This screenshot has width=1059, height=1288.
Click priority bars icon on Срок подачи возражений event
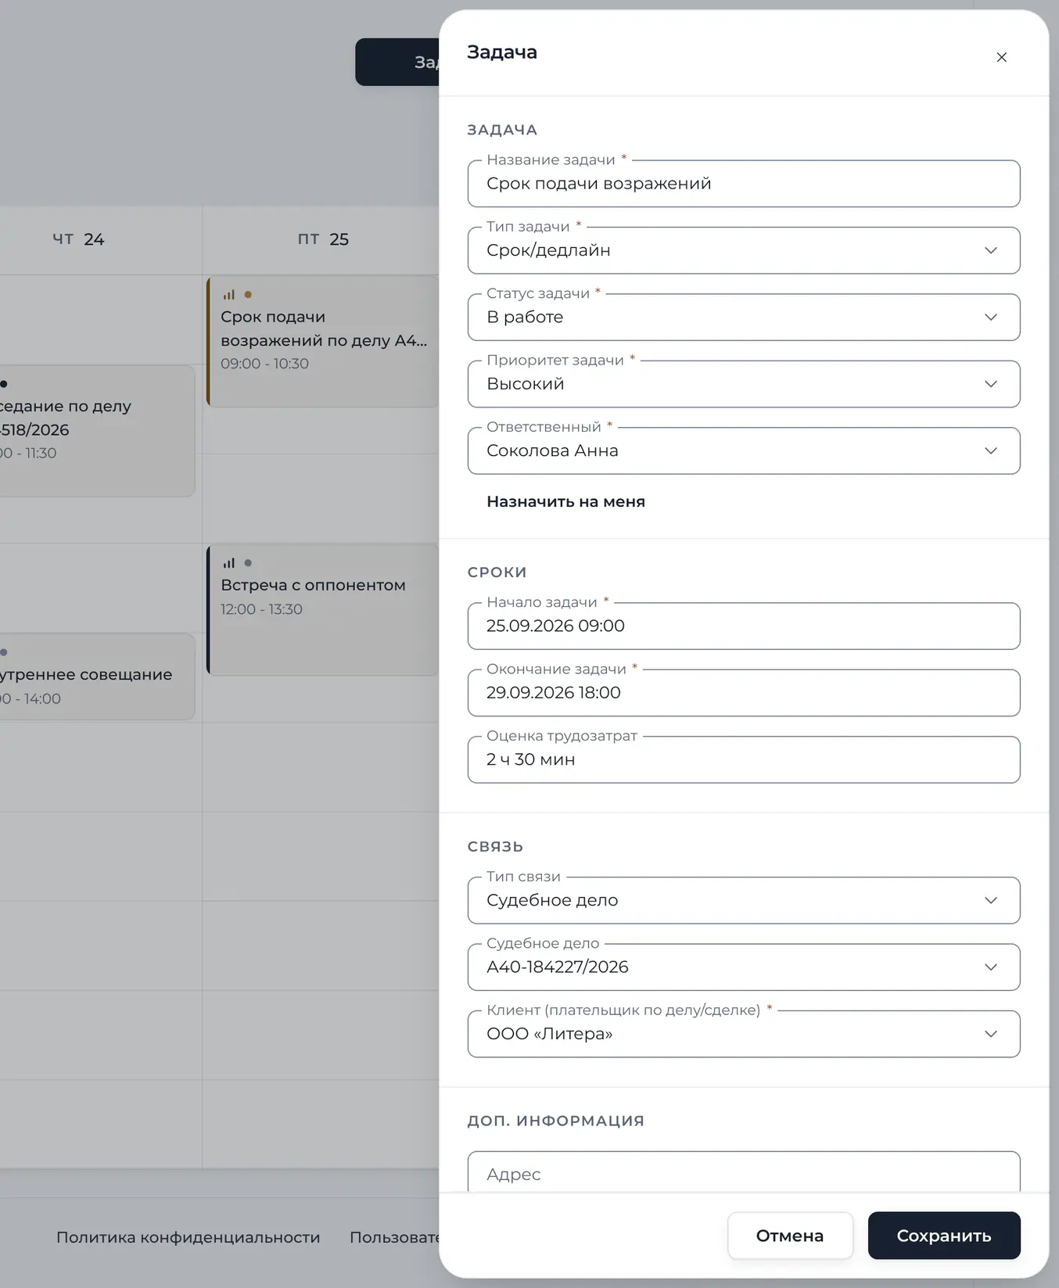click(228, 295)
